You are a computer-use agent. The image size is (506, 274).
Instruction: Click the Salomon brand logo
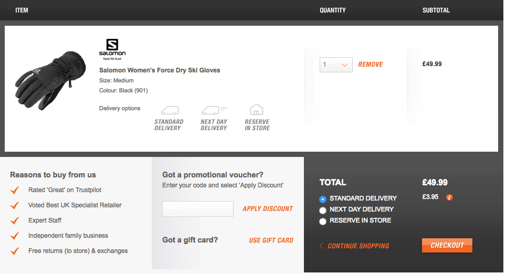tap(112, 49)
